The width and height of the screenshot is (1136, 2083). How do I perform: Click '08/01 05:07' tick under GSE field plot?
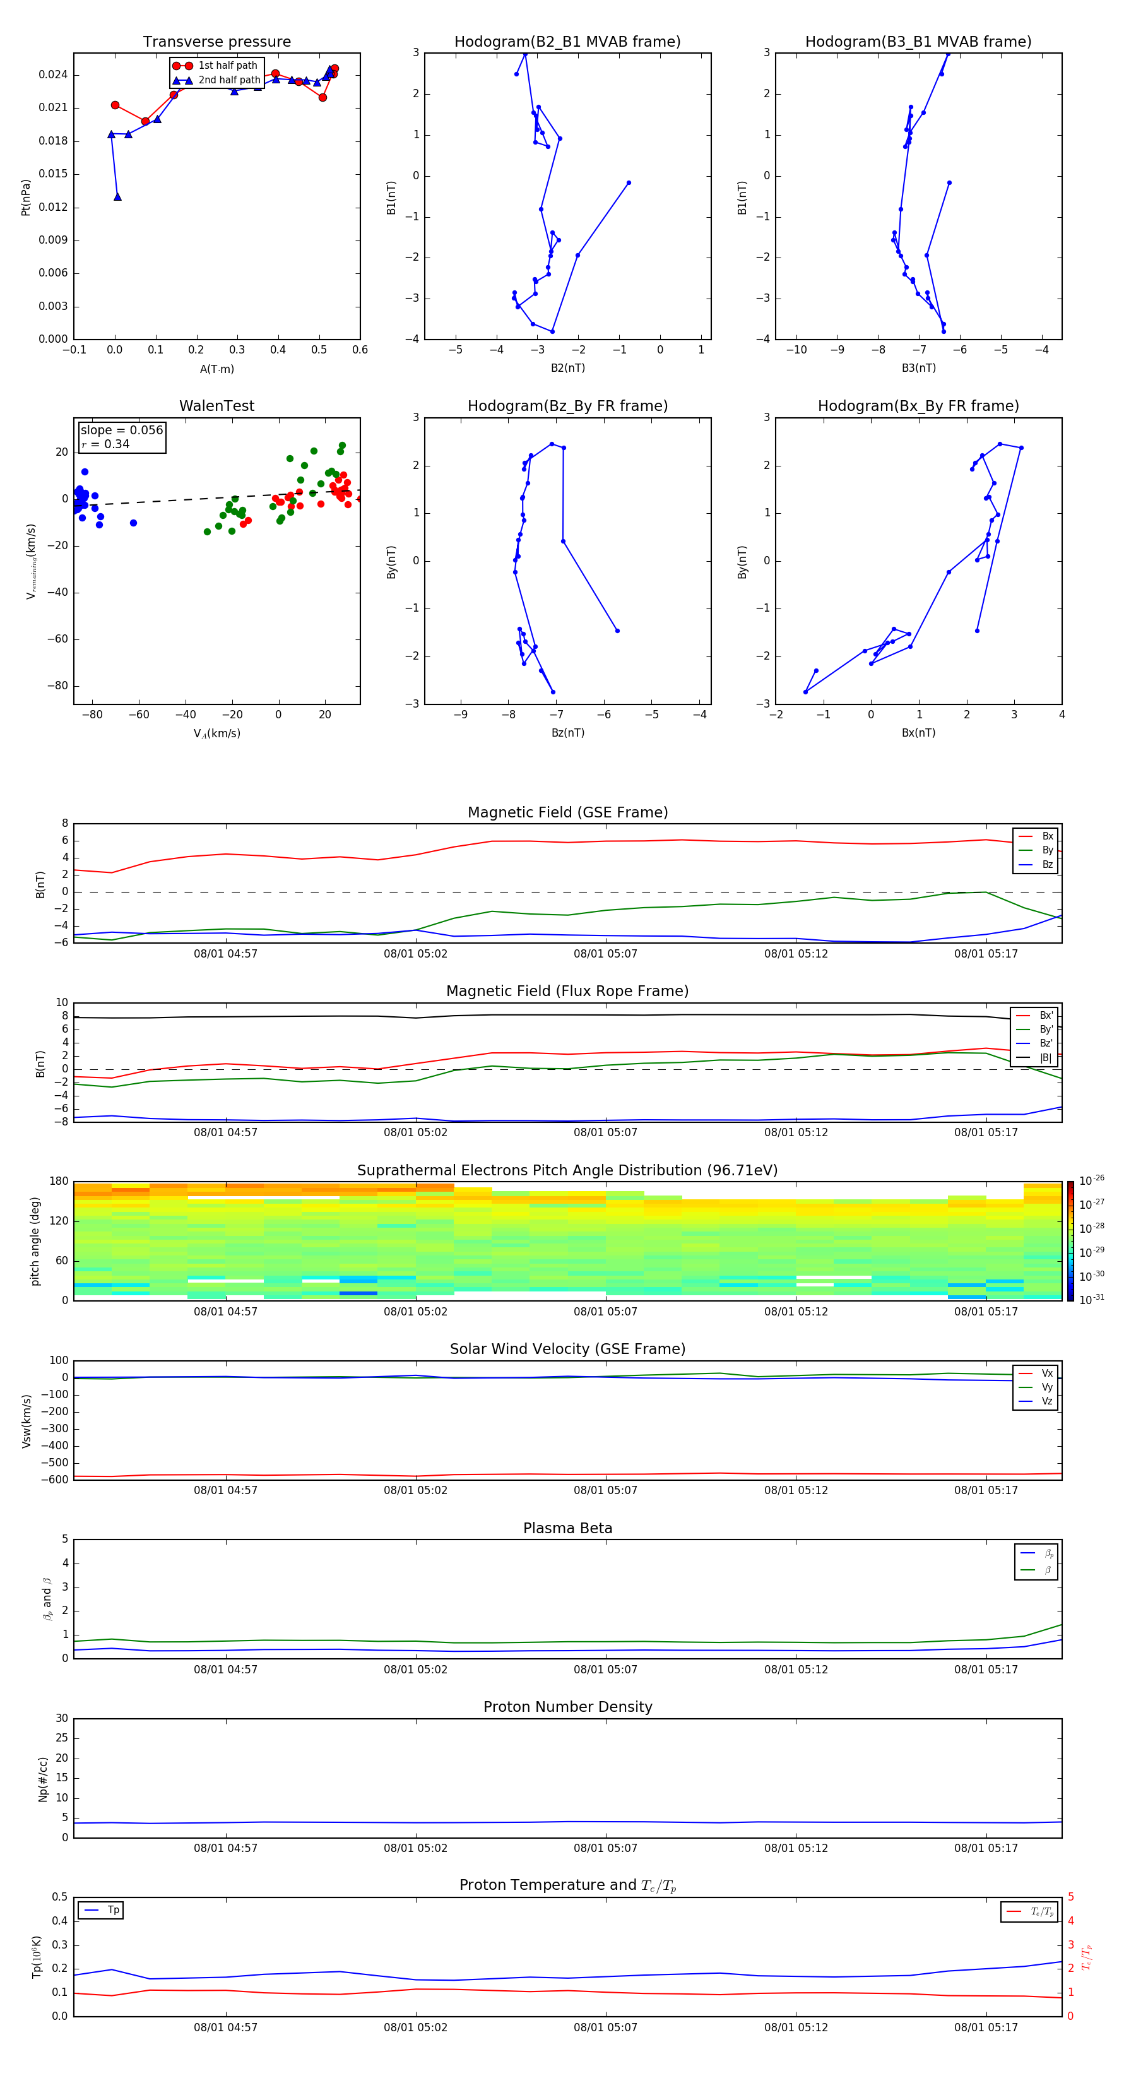pyautogui.click(x=606, y=954)
